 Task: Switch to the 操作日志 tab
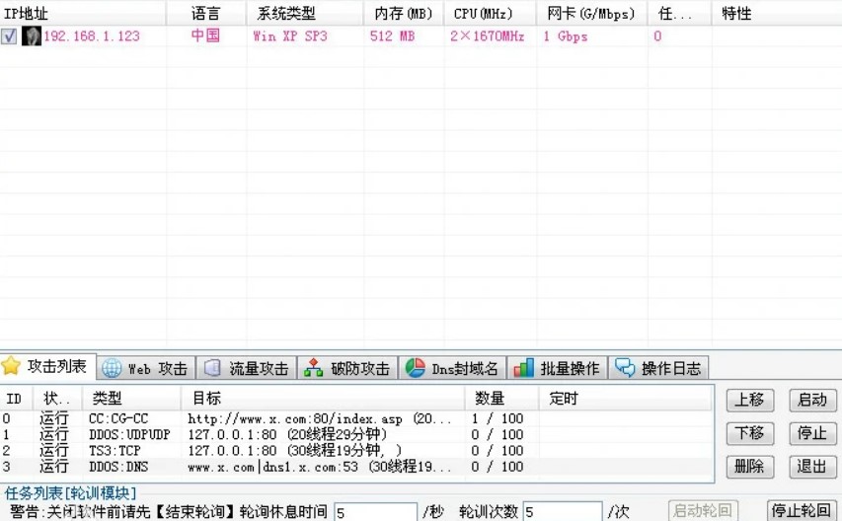[x=658, y=368]
